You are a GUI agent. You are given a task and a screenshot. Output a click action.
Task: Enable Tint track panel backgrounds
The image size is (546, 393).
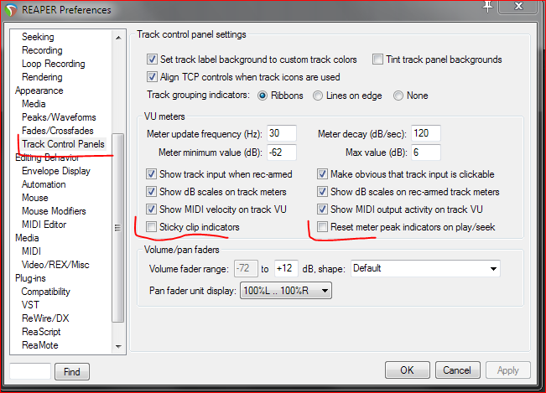click(x=377, y=59)
